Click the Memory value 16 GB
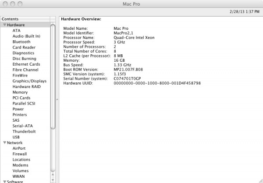This screenshot has height=183, width=263. pyautogui.click(x=119, y=60)
